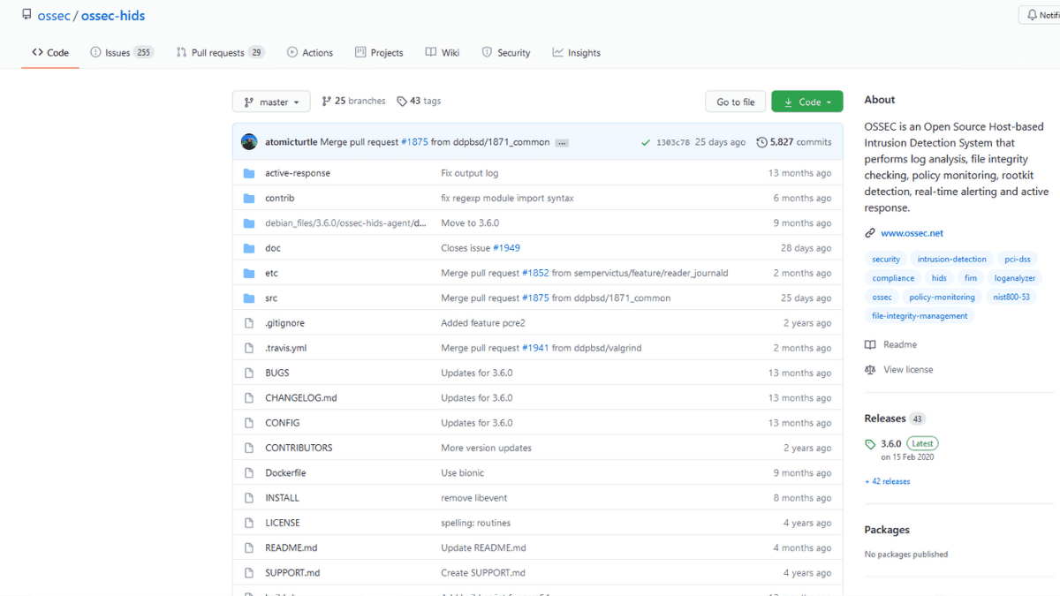Image resolution: width=1060 pixels, height=596 pixels.
Task: Click the file icon for Dockerfile
Action: pyautogui.click(x=249, y=472)
